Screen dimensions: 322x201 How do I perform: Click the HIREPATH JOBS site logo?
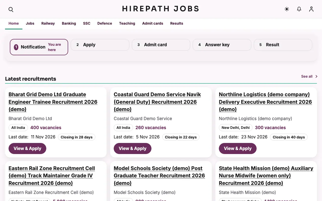click(161, 9)
